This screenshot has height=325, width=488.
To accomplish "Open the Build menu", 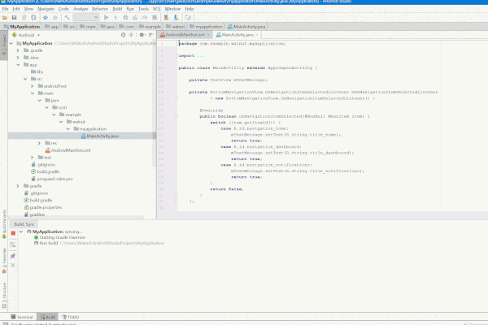I will [117, 9].
